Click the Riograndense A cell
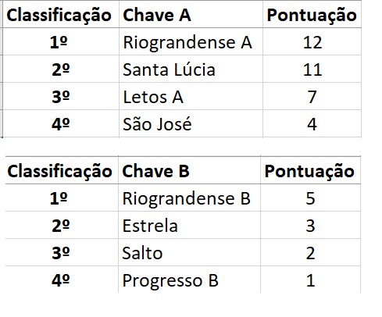The width and height of the screenshot is (382, 317). pyautogui.click(x=191, y=41)
